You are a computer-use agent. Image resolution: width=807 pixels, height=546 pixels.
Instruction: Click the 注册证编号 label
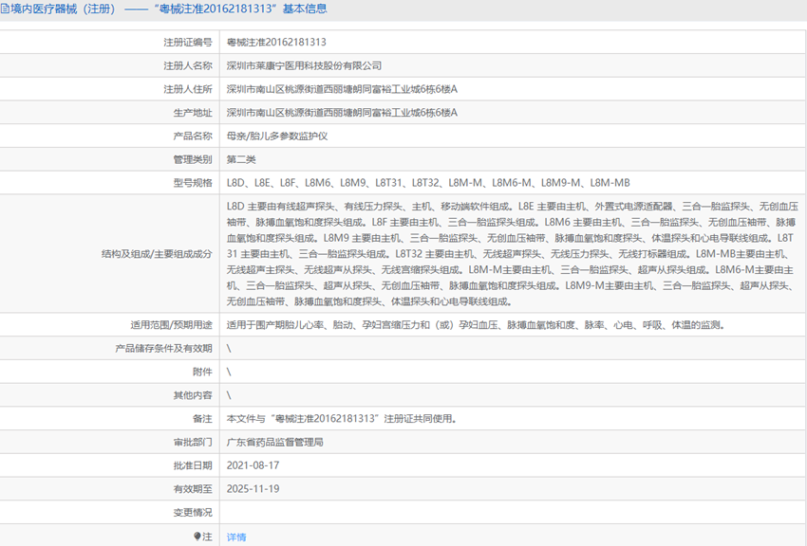(187, 42)
